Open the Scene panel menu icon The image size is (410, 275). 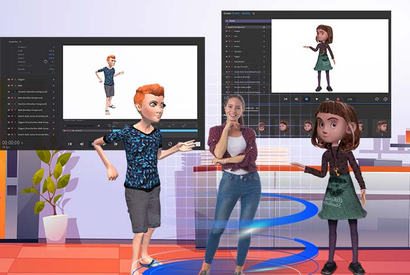(x=254, y=13)
